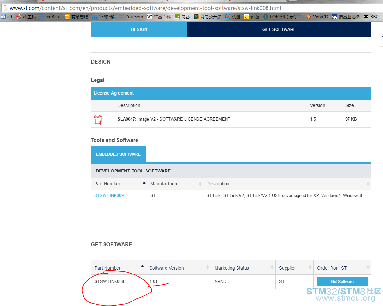
Task: Select the STSW-LINK008 part number cell
Action: click(118, 282)
